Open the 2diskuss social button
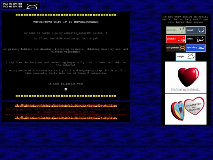This screenshot has height=160, width=213. click(x=176, y=30)
